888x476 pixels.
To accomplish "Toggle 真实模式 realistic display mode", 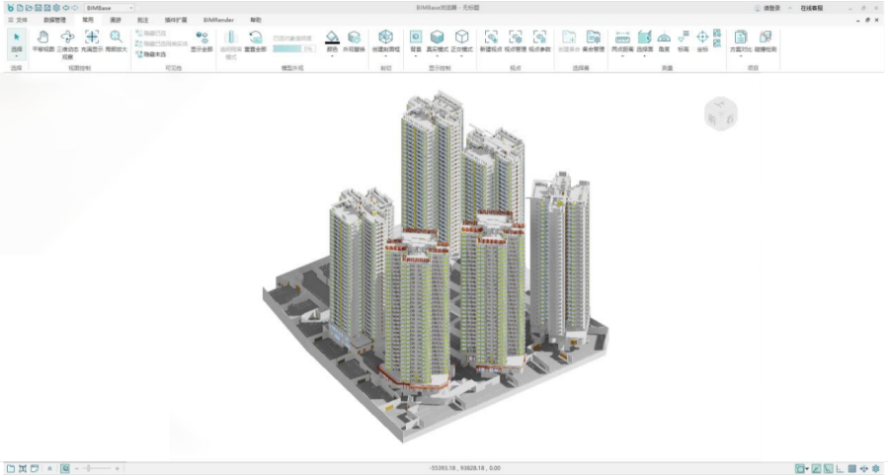I will 437,40.
